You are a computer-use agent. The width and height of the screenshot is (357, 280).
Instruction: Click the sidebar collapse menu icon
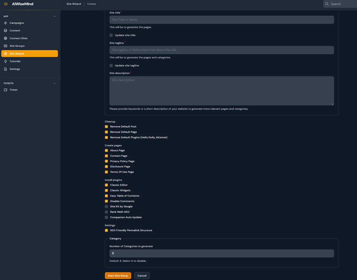click(6, 4)
